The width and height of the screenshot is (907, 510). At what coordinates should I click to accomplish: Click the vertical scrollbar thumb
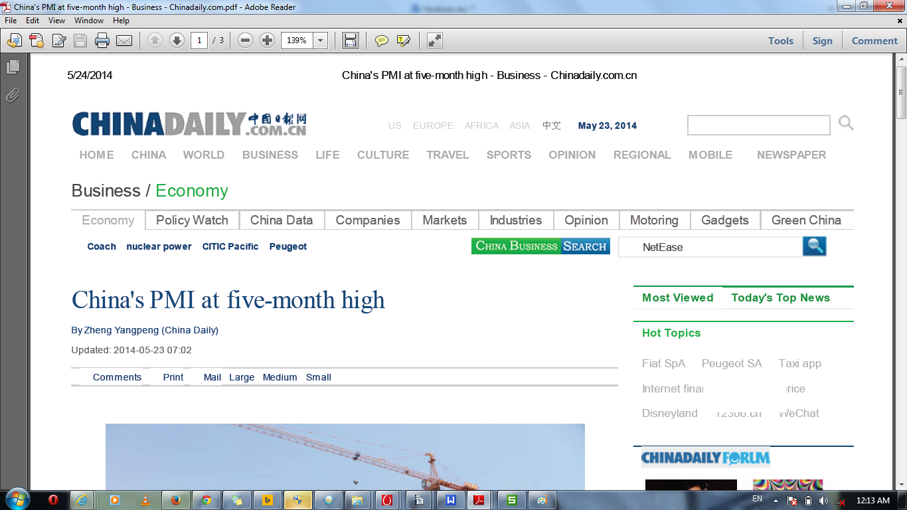(x=901, y=92)
